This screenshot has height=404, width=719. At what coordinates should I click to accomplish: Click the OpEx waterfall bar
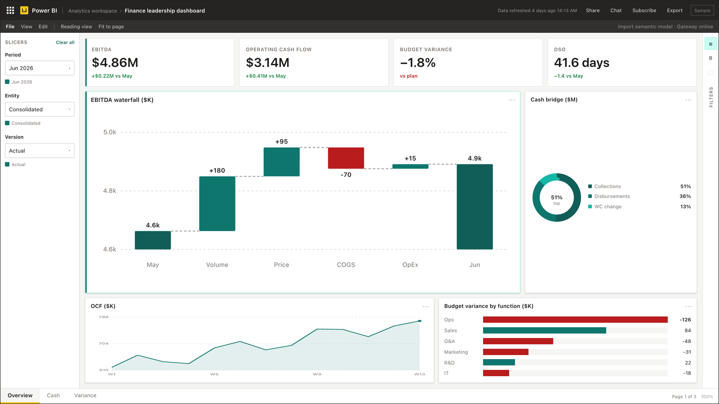tap(410, 167)
